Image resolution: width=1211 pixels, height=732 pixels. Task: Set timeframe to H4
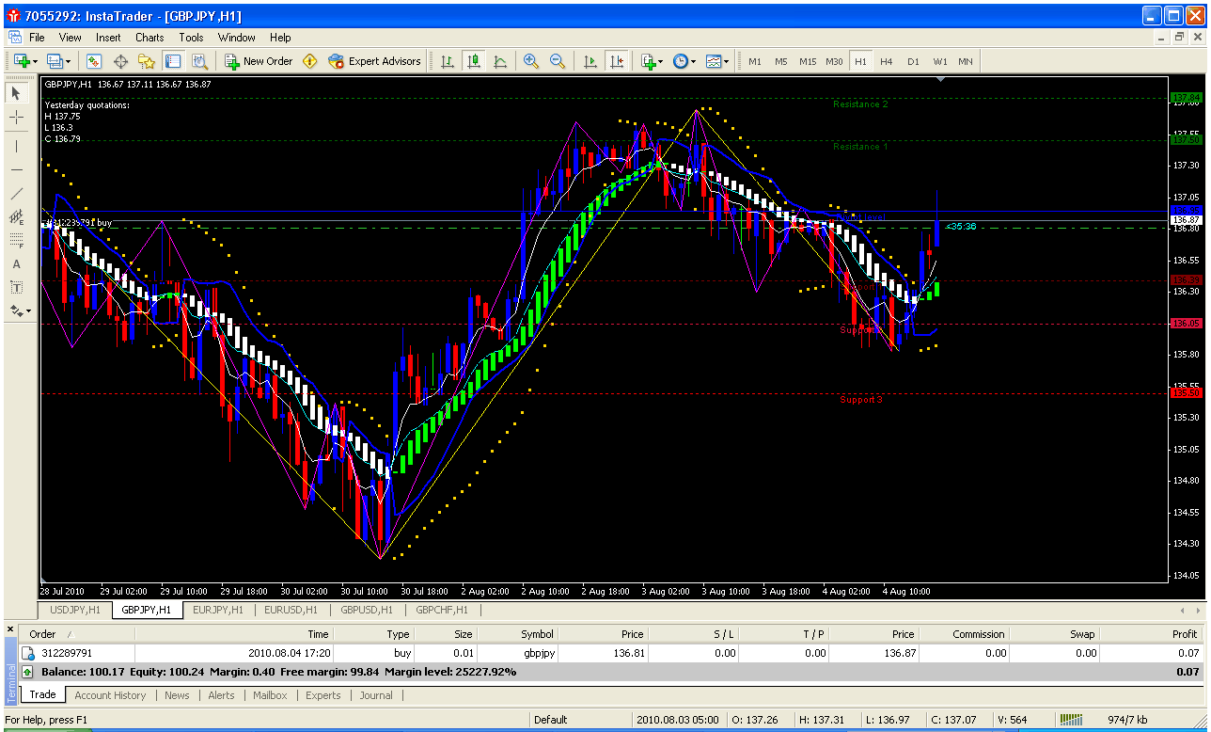pos(886,61)
